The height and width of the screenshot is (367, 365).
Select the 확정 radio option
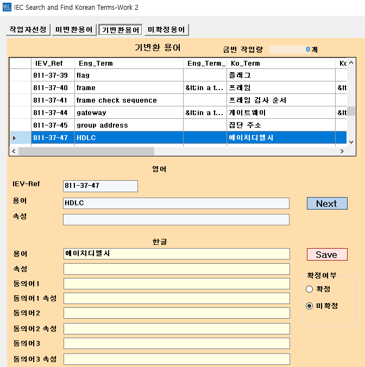point(318,289)
